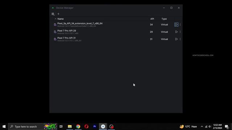
Task: Click API value 29
Action: [151, 32]
